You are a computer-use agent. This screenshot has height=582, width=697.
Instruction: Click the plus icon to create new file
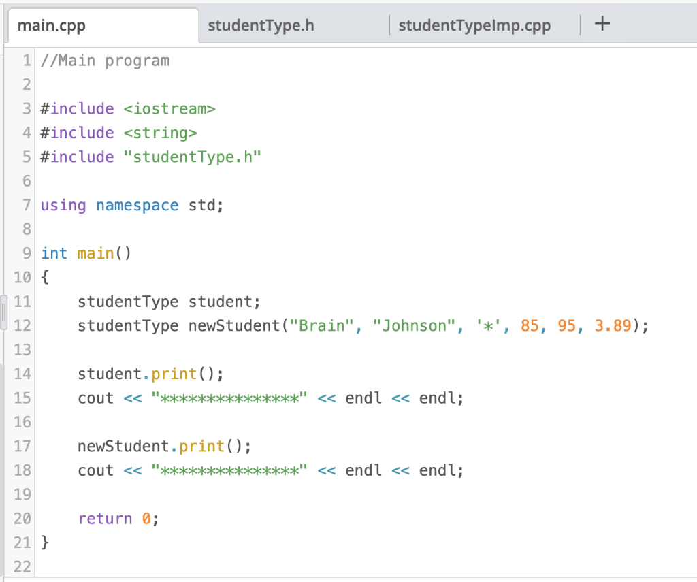602,24
